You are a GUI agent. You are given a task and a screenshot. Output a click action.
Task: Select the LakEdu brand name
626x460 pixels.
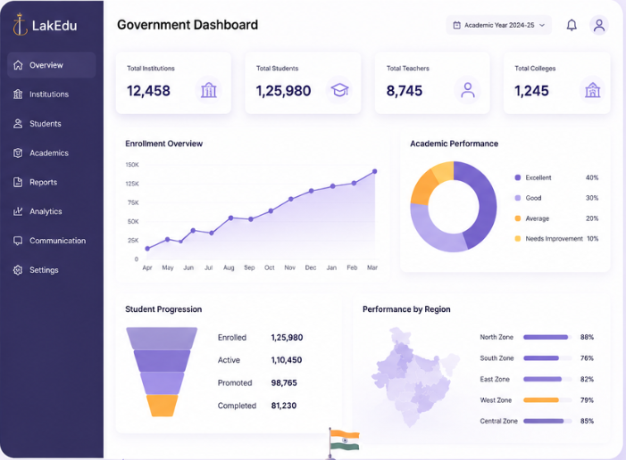(x=54, y=26)
